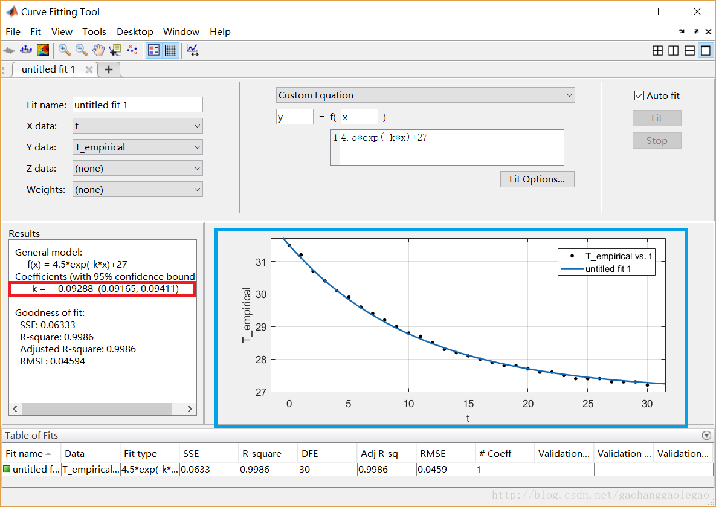Click the grayed main plot toolbar icon
716x507 pixels.
[9, 50]
